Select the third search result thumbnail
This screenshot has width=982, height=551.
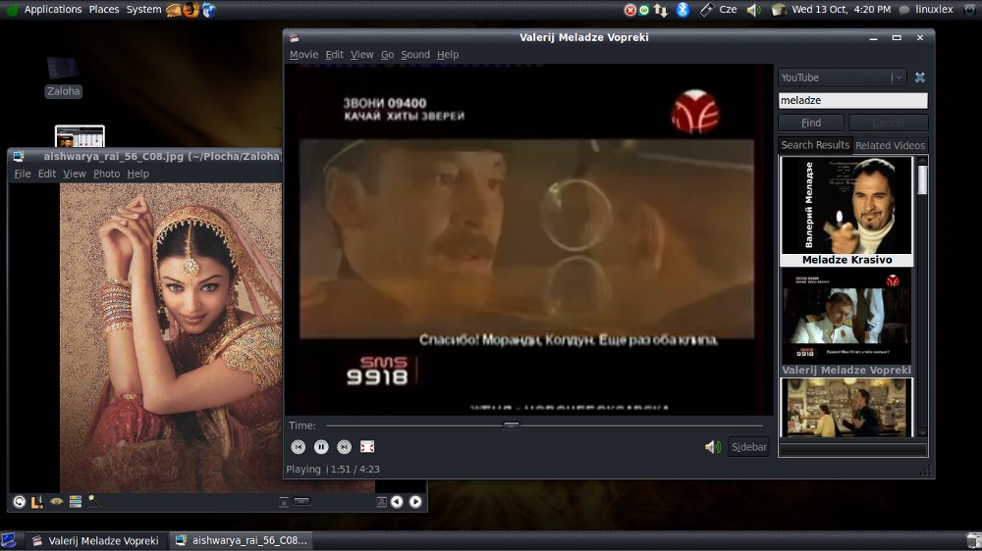pos(846,407)
